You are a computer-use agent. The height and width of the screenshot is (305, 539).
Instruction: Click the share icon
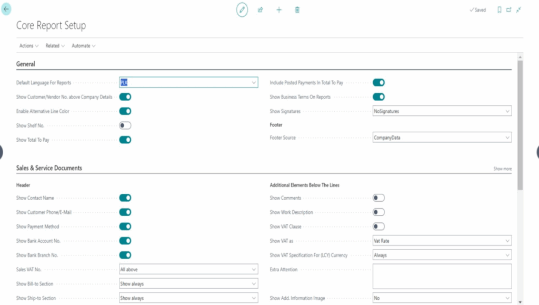[260, 10]
